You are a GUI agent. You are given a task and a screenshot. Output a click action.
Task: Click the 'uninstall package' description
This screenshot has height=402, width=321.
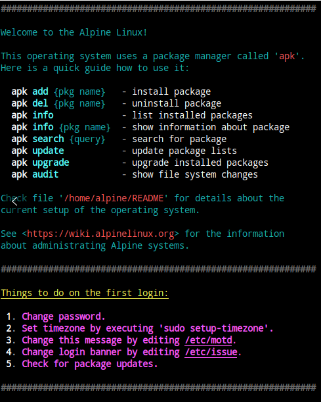click(177, 103)
